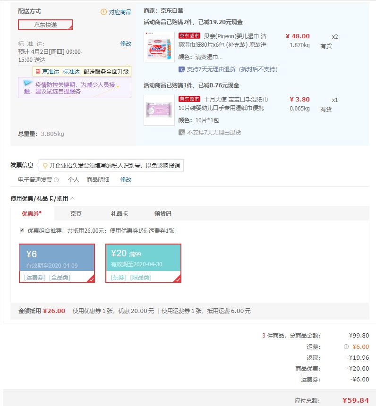The height and width of the screenshot is (406, 376).
Task: Click 京东超市 badge on Pigeon wipes item
Action: 189,36
